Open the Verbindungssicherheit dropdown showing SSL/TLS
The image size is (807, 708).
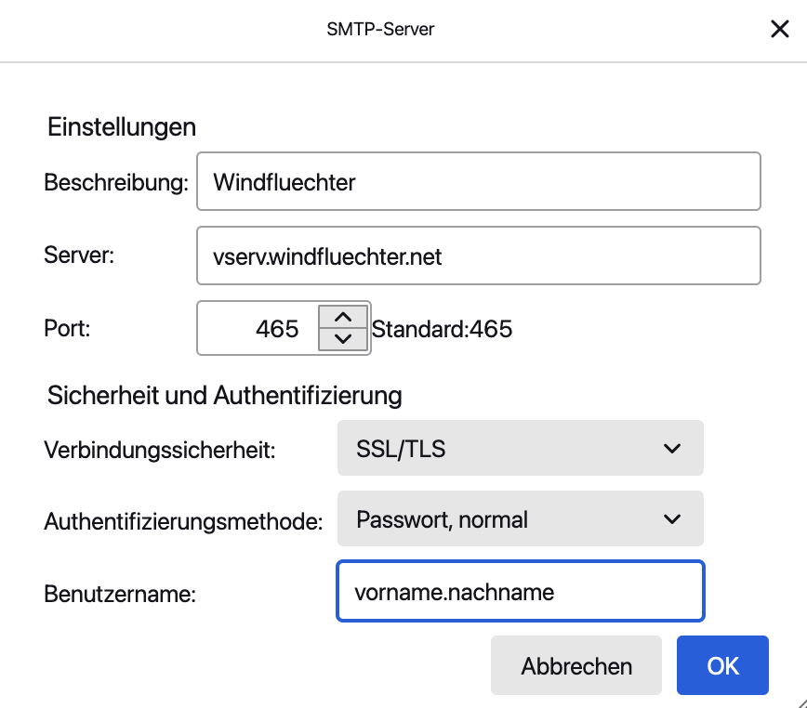(x=521, y=448)
